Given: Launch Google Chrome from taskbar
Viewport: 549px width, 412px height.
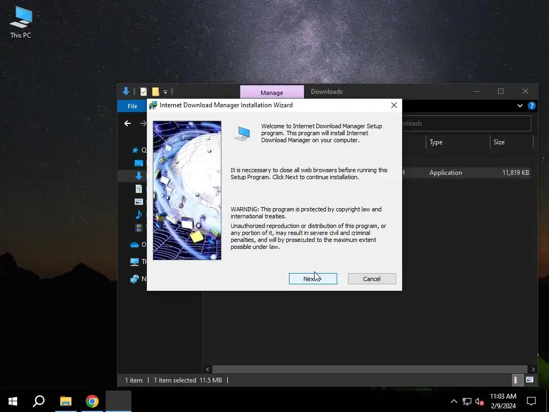Looking at the screenshot, I should [x=92, y=401].
